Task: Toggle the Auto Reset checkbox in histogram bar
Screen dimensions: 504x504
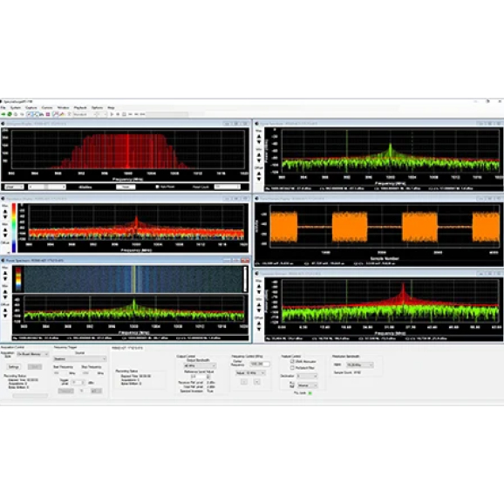Action: coord(157,187)
